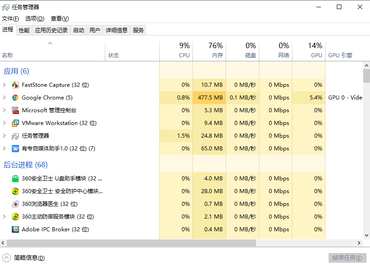Click the 结束任务 button

click(347, 258)
